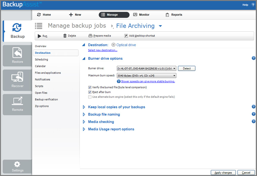The image size is (257, 176).
Task: Click the Cancel button
Action: [x=246, y=172]
